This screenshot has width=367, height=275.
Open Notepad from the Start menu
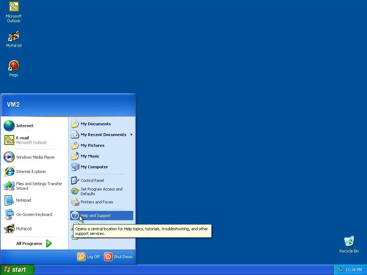click(x=34, y=200)
